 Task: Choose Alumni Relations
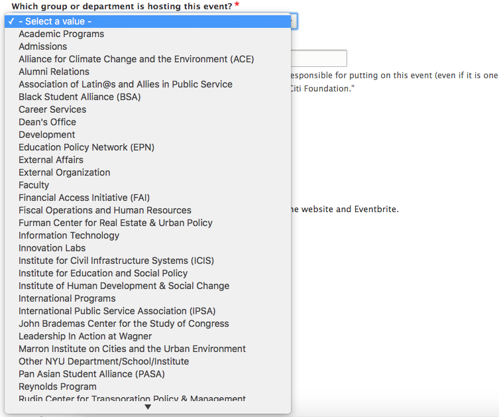pyautogui.click(x=54, y=72)
